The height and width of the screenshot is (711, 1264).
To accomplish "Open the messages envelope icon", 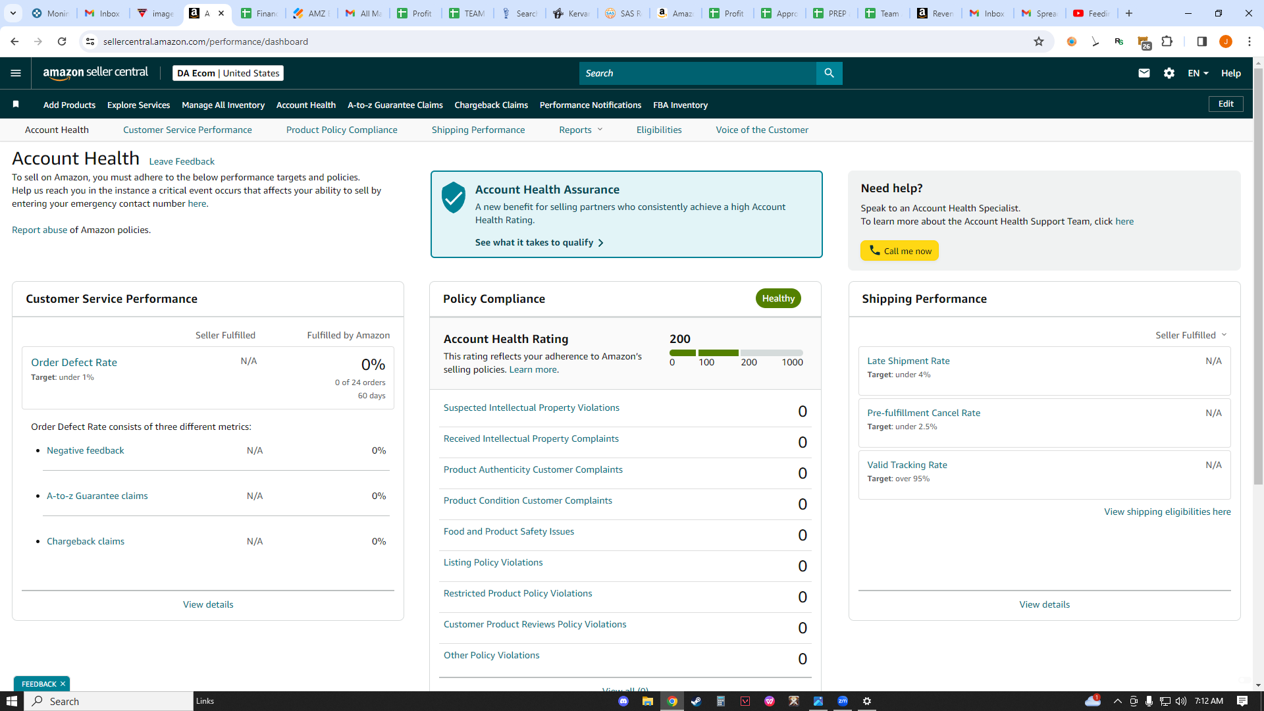I will point(1144,73).
